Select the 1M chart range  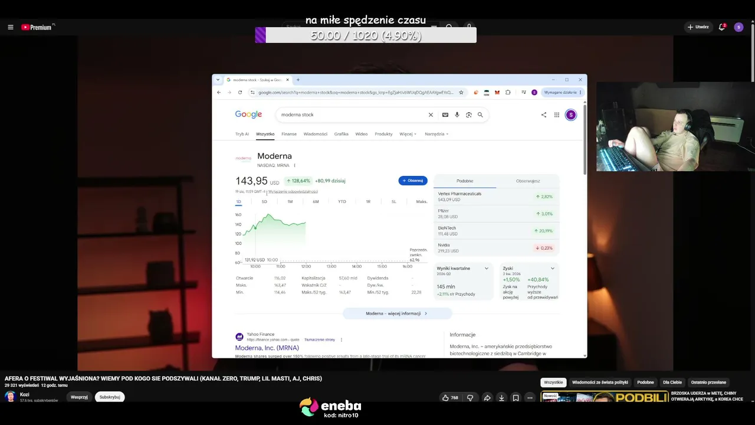point(290,202)
